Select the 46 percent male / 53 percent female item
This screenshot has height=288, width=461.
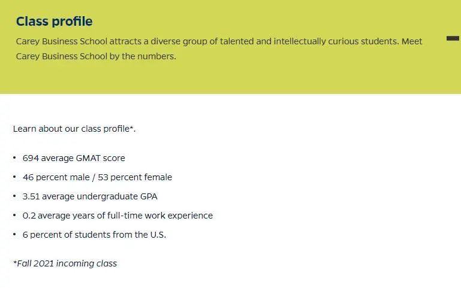97,177
